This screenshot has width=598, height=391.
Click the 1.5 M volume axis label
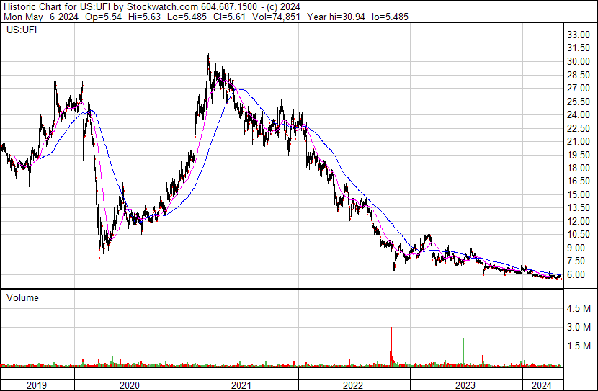coord(579,346)
